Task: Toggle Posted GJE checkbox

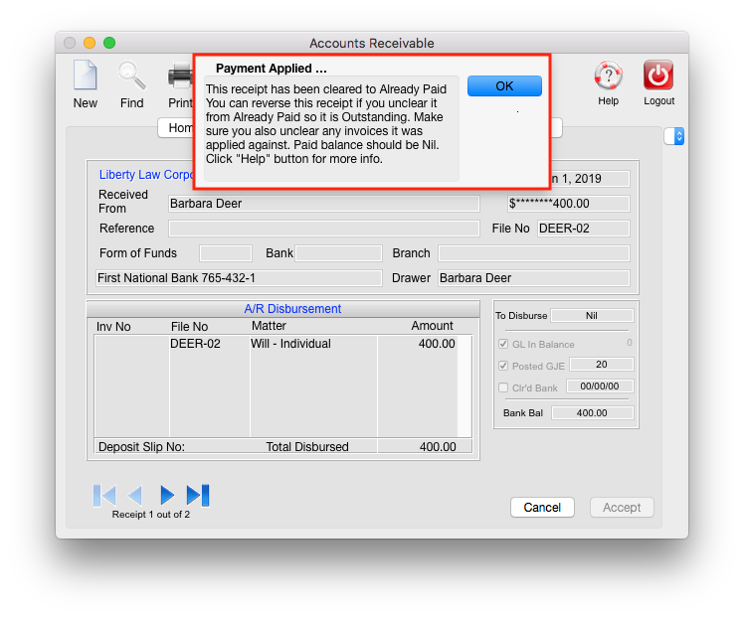Action: pos(503,366)
